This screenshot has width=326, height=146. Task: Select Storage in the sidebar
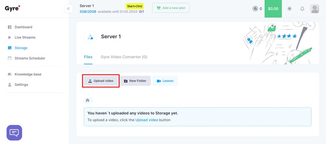point(21,48)
